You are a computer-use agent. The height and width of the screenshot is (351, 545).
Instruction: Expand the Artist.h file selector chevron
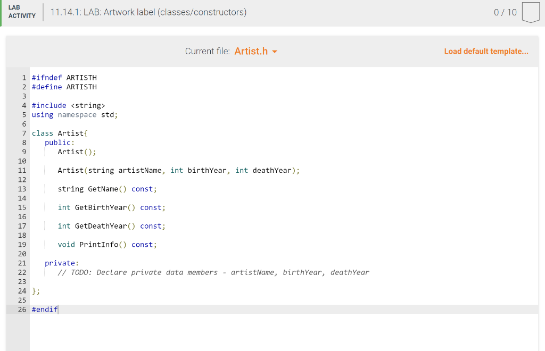274,52
